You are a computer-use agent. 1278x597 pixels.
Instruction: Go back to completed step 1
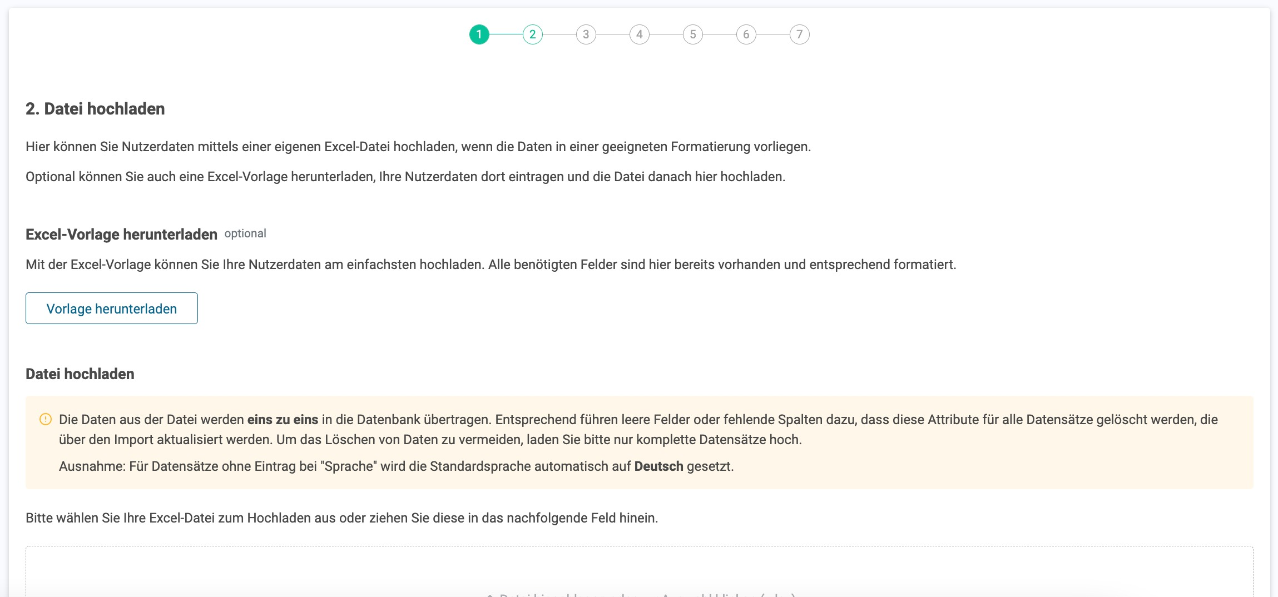coord(479,34)
